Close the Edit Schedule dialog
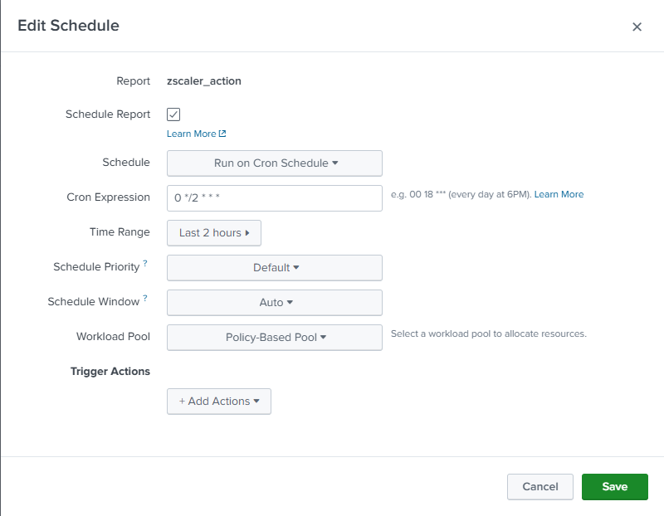Screen dimensions: 664x516 [x=637, y=27]
